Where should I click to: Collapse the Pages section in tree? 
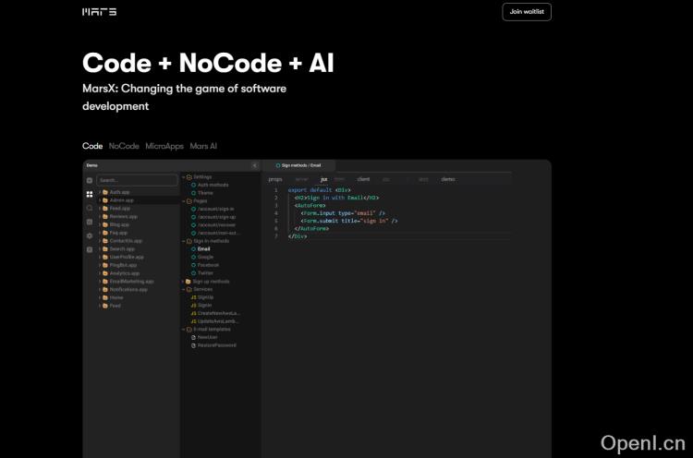point(184,200)
